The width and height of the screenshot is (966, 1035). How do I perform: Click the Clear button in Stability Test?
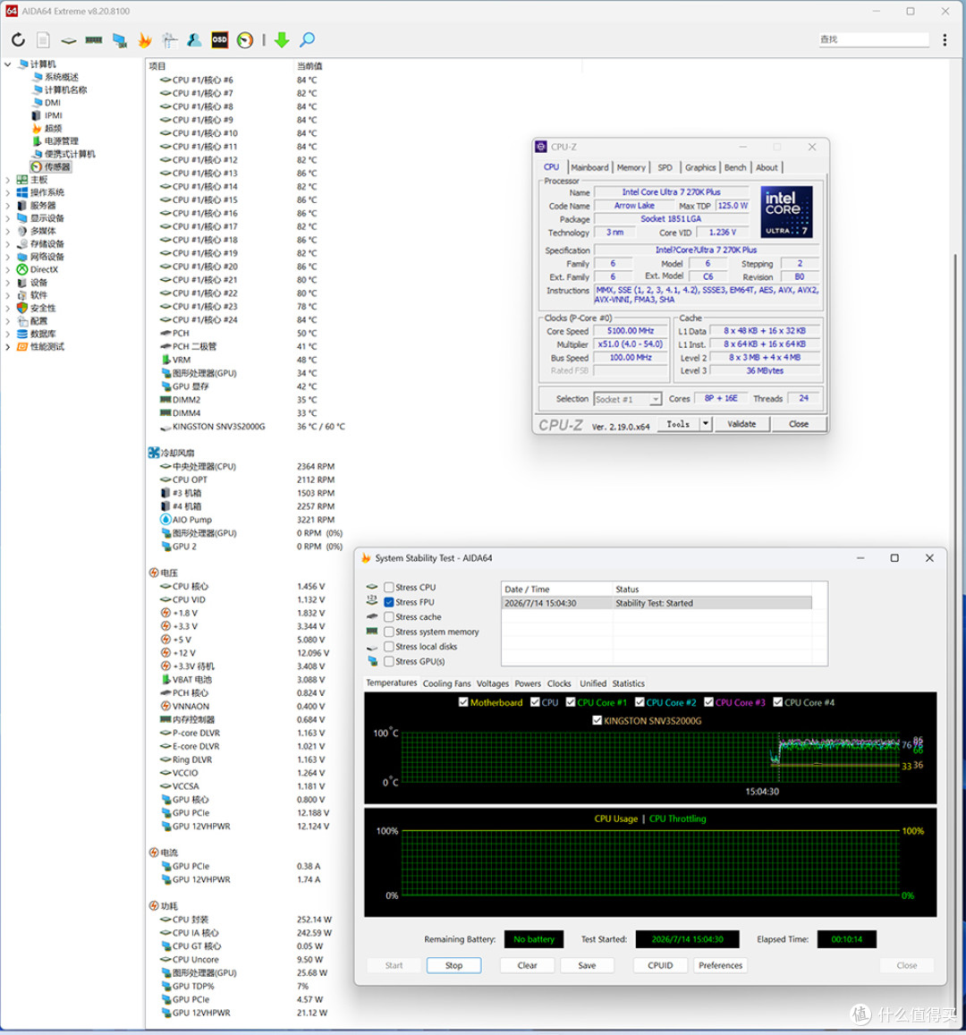click(527, 965)
